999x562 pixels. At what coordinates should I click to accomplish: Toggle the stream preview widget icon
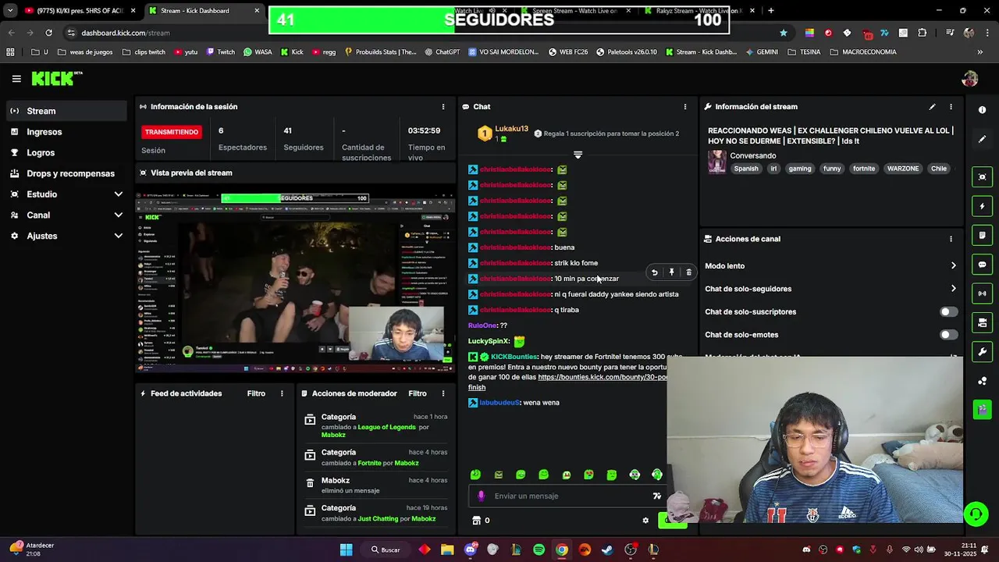click(x=983, y=177)
